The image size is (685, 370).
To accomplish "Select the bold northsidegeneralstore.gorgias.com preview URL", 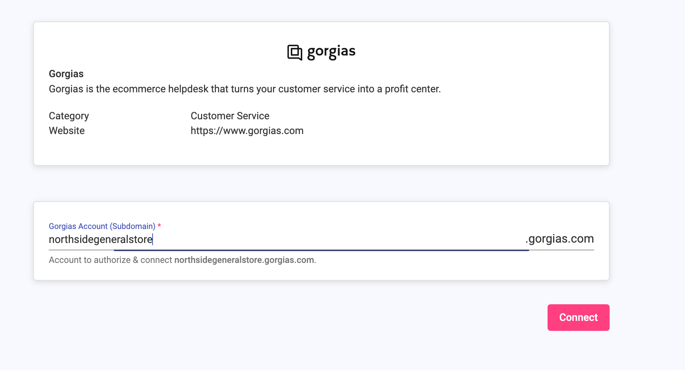I will pos(244,260).
